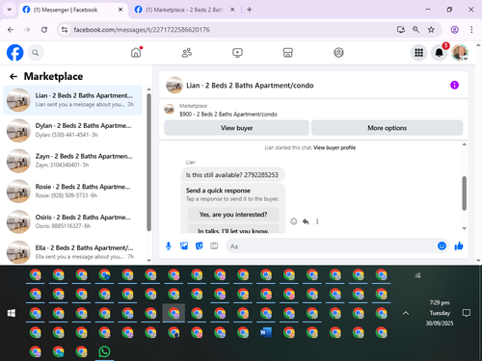Open conversation information purple icon
The height and width of the screenshot is (361, 482).
click(454, 85)
